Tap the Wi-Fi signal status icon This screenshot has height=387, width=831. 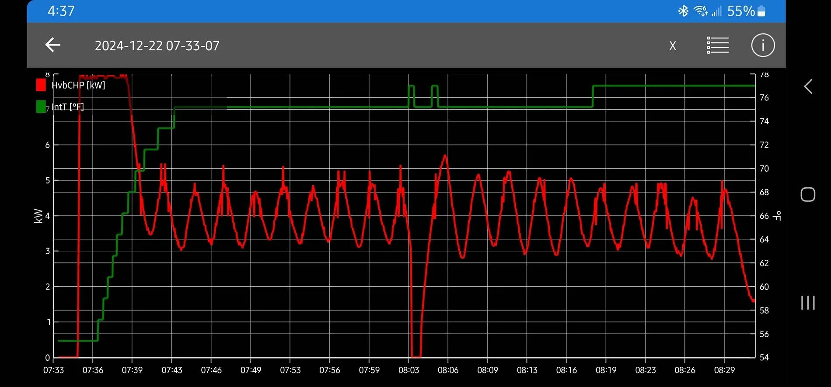pyautogui.click(x=701, y=11)
